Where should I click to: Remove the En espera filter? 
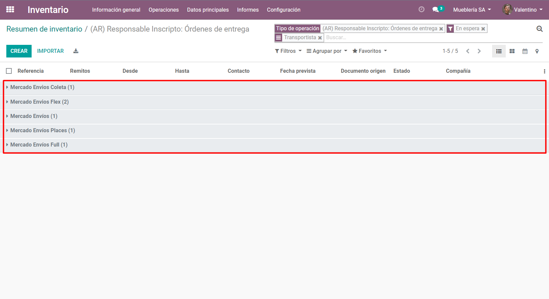(x=483, y=29)
